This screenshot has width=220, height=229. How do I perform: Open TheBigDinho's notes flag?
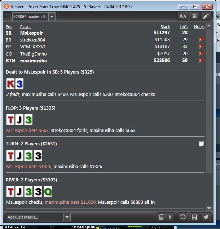tap(201, 54)
